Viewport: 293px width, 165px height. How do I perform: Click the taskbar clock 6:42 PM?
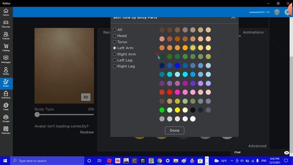click(x=274, y=161)
